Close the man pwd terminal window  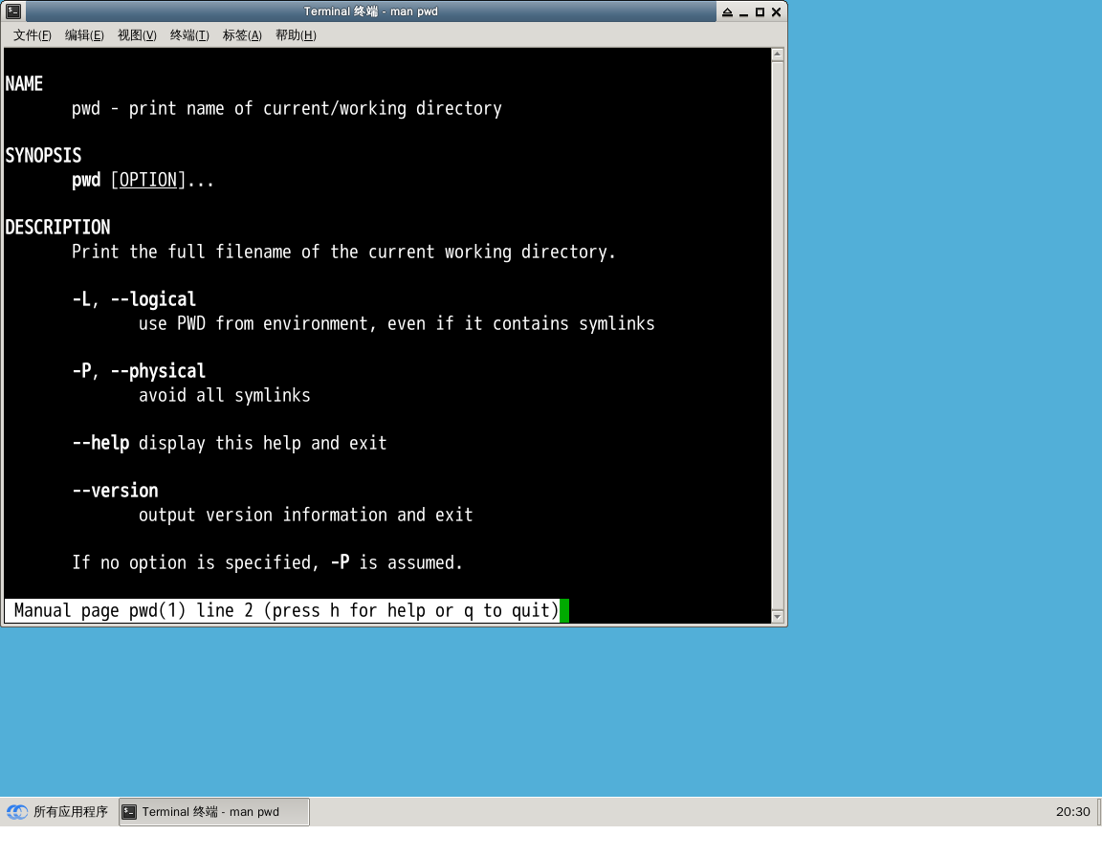[776, 11]
